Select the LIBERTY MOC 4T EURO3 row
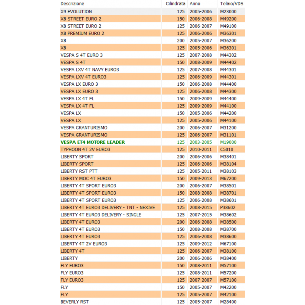The width and height of the screenshot is (305, 305). [x=86, y=179]
